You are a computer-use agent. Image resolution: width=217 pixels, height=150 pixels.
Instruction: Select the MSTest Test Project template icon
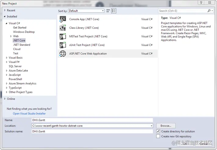[x=63, y=36]
